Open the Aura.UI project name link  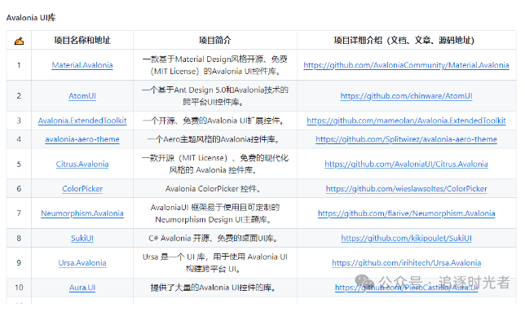[82, 288]
